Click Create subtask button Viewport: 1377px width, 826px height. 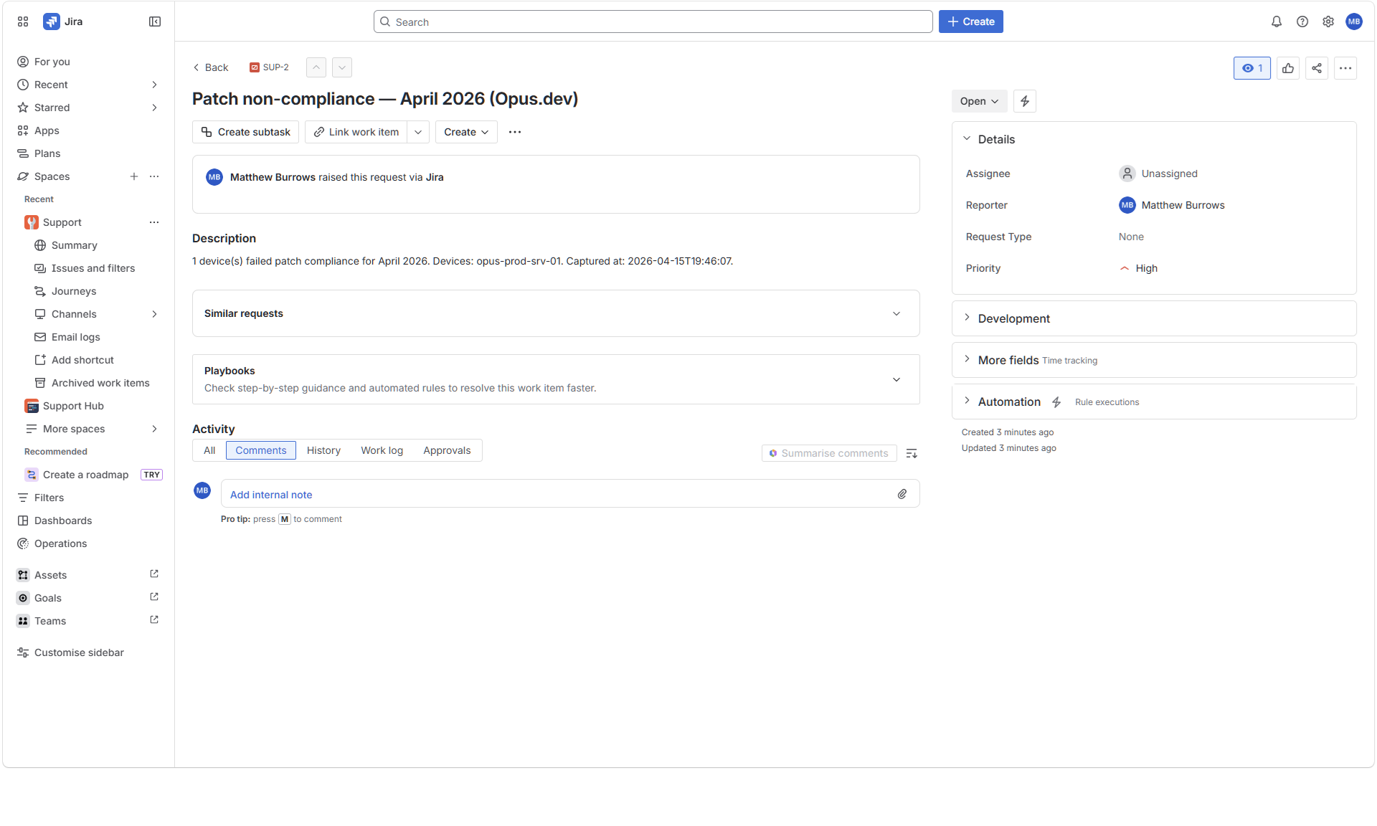pos(245,132)
